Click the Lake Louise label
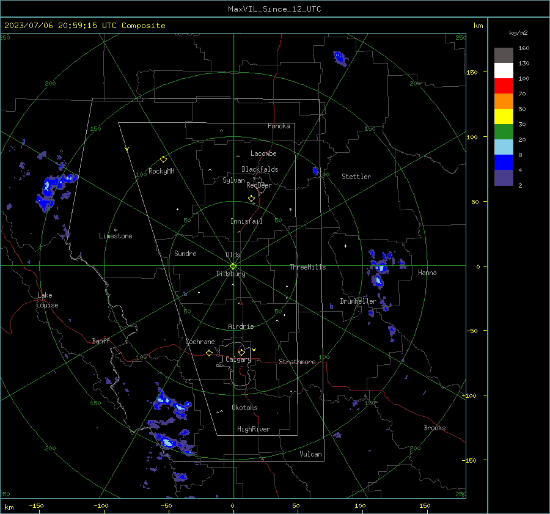Image resolution: width=550 pixels, height=514 pixels. tap(47, 300)
